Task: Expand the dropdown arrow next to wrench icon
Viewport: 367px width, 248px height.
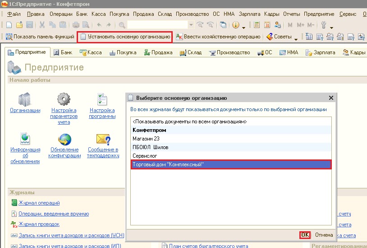Action: coord(331,28)
